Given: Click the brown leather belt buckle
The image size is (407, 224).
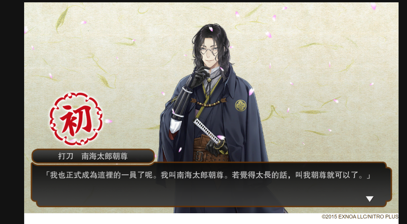Looking at the screenshot, I should point(200,156).
